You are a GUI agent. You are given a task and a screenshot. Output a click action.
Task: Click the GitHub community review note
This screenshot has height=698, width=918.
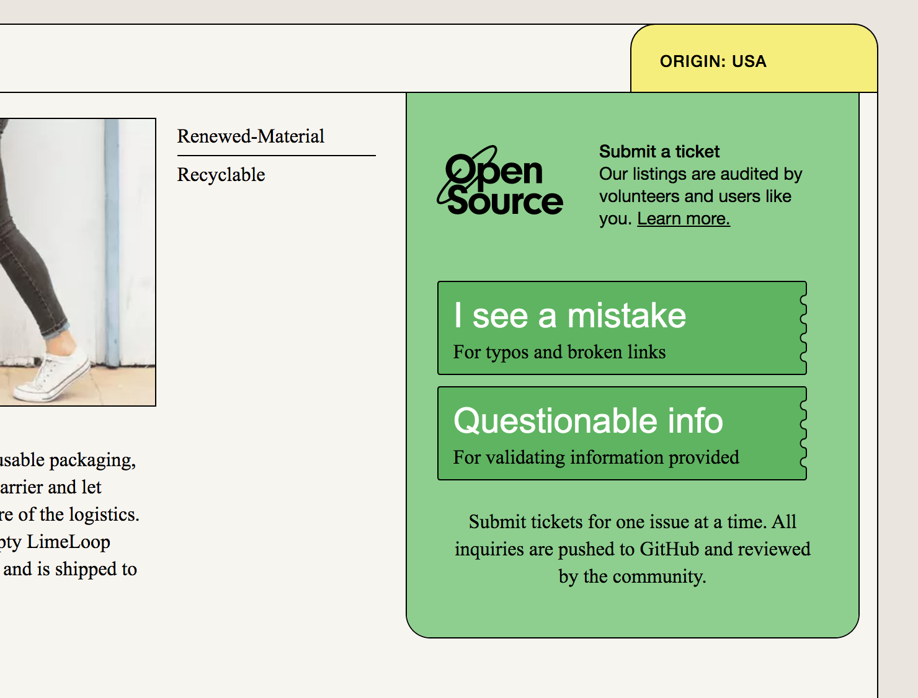click(633, 549)
